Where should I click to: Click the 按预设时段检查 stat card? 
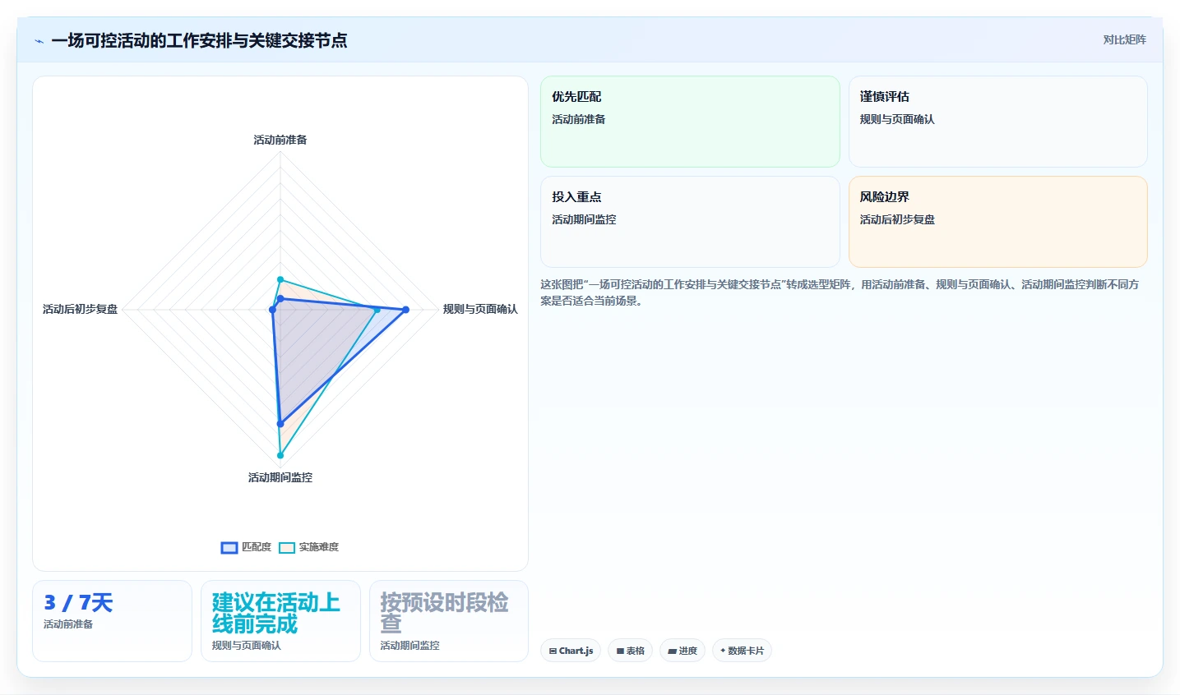click(449, 621)
